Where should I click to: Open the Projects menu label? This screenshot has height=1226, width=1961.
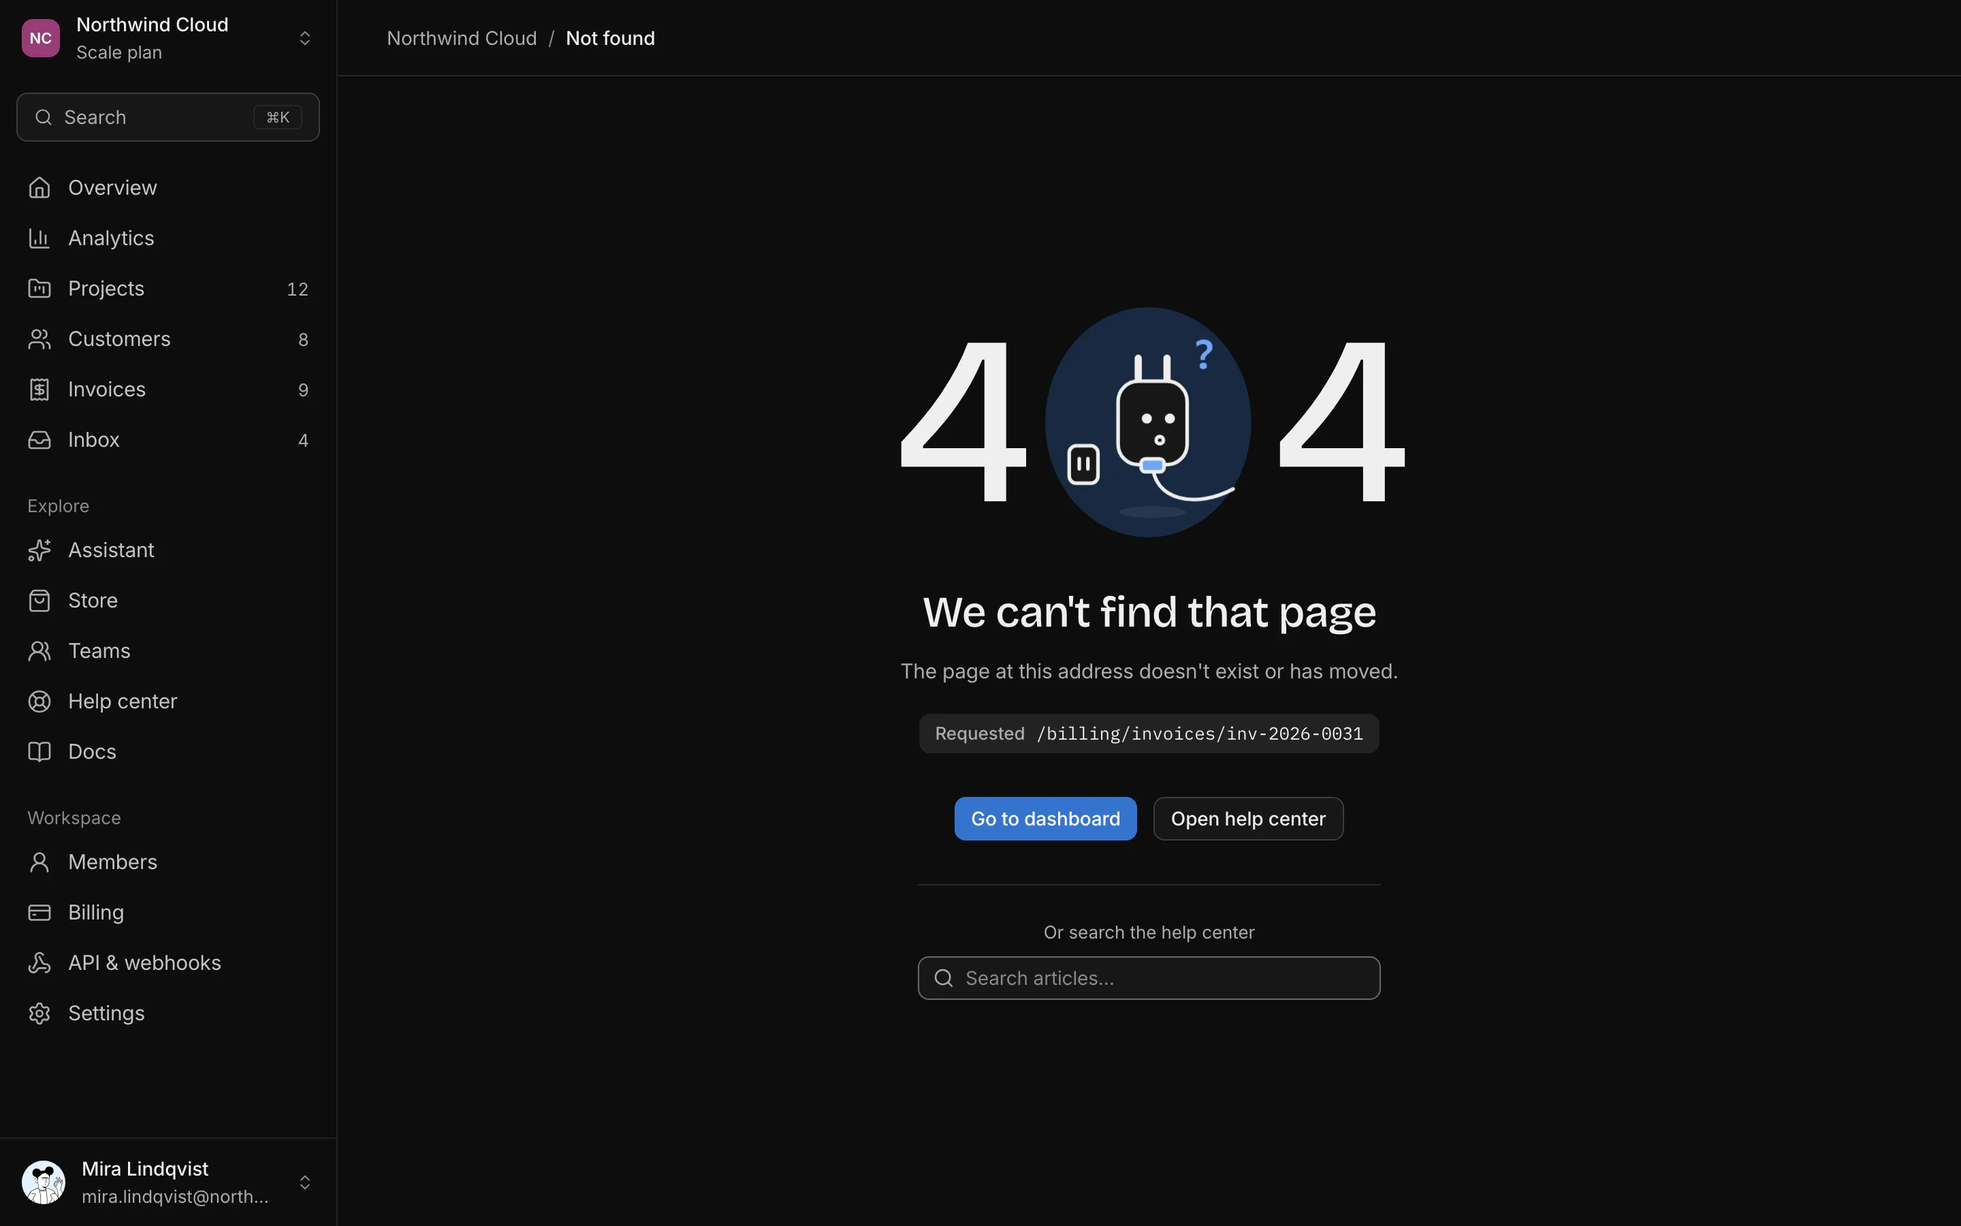click(106, 288)
